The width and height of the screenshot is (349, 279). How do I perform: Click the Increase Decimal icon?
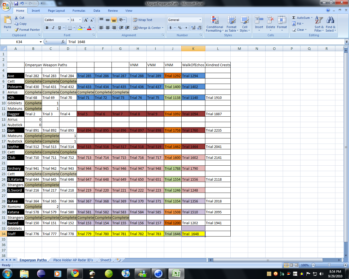pyautogui.click(x=193, y=28)
